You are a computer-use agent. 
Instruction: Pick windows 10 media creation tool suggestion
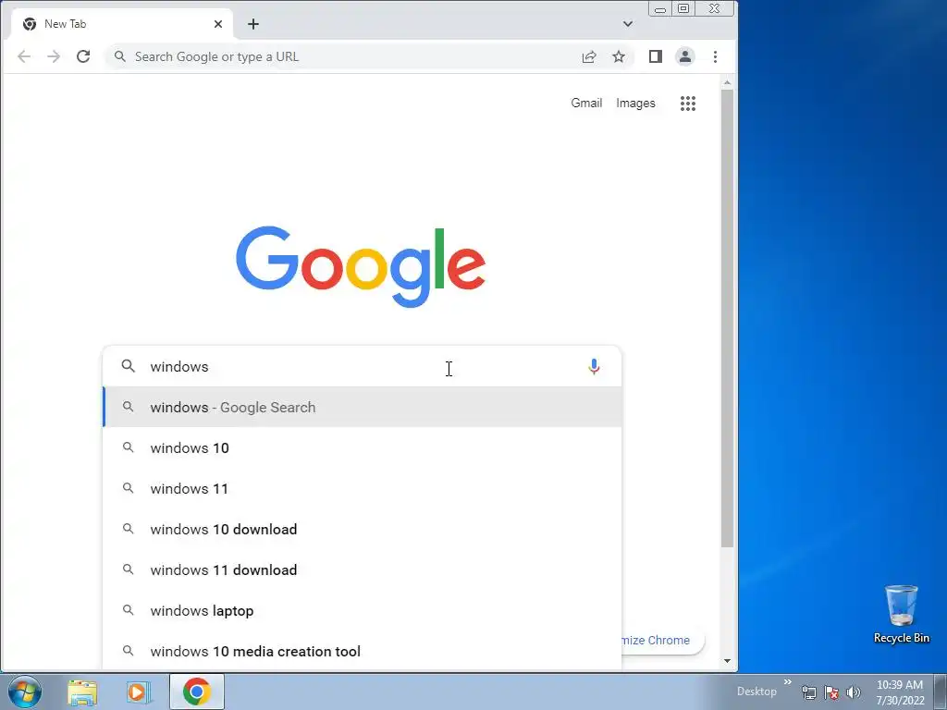click(x=363, y=651)
